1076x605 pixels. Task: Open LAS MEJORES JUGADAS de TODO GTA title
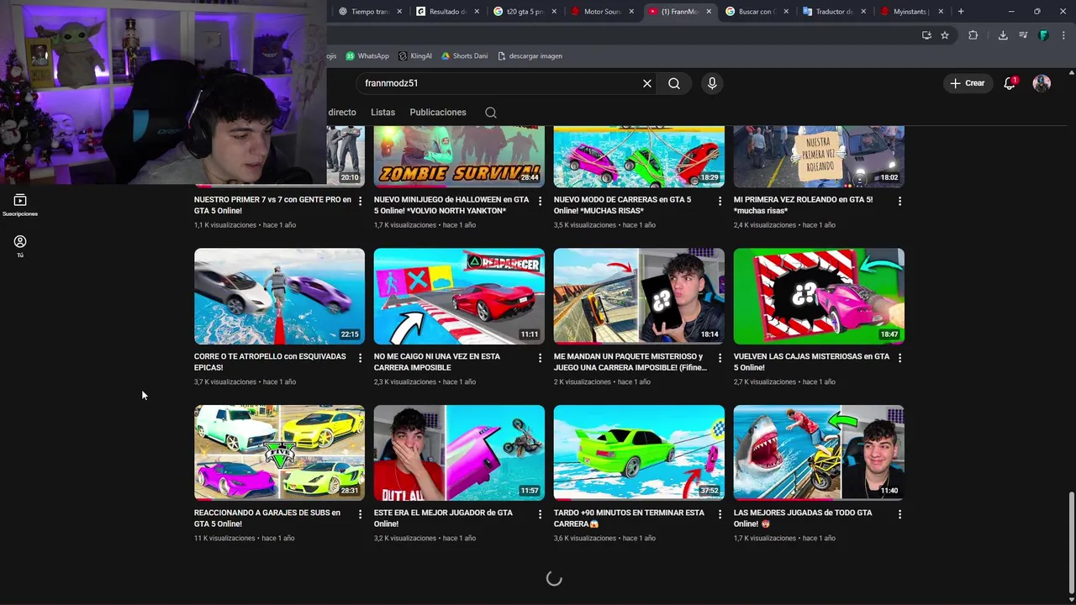pyautogui.click(x=803, y=518)
